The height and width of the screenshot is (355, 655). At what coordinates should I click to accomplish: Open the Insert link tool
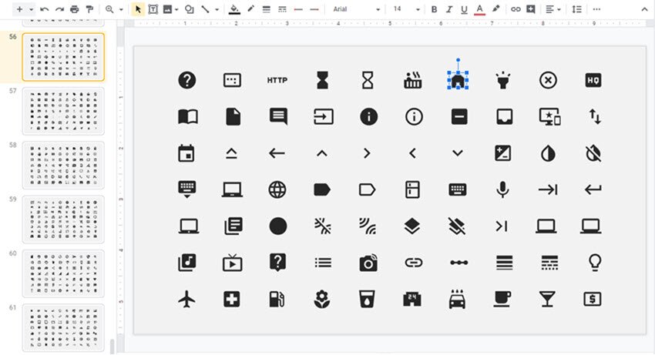pyautogui.click(x=516, y=9)
